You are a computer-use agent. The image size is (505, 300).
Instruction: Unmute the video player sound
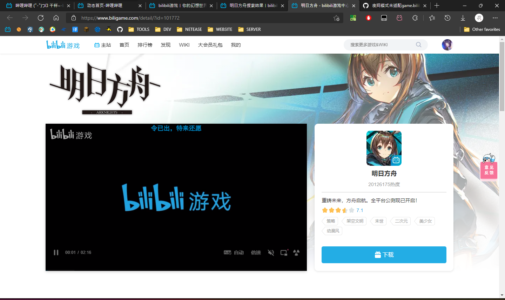tap(270, 252)
